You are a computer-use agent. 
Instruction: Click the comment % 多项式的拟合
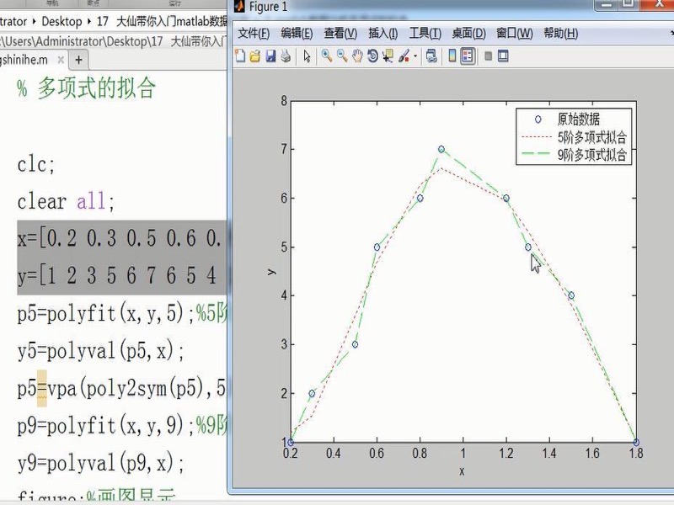point(86,88)
